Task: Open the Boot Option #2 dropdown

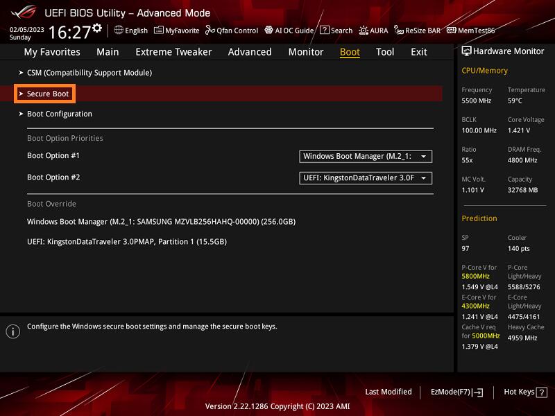Action: point(366,177)
